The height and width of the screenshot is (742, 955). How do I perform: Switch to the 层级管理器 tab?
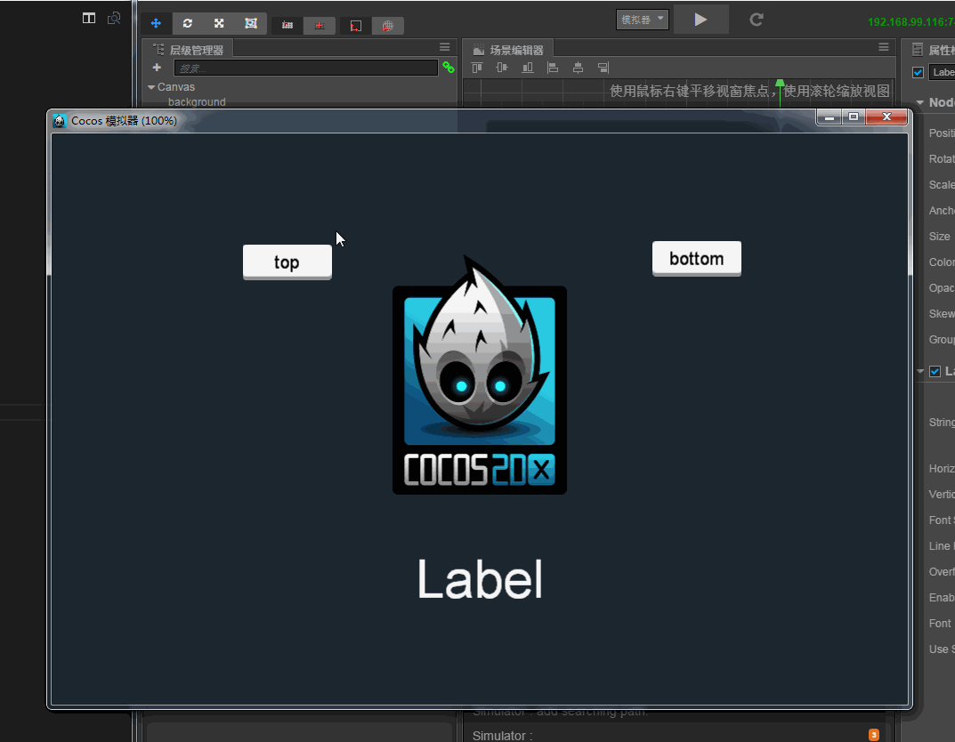click(188, 49)
